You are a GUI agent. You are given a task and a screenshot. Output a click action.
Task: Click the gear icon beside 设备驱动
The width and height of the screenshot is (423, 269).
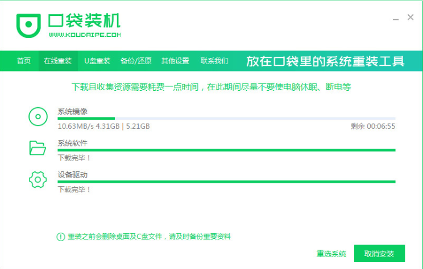pyautogui.click(x=38, y=179)
